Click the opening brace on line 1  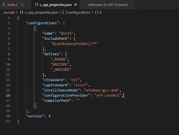pos(18,18)
